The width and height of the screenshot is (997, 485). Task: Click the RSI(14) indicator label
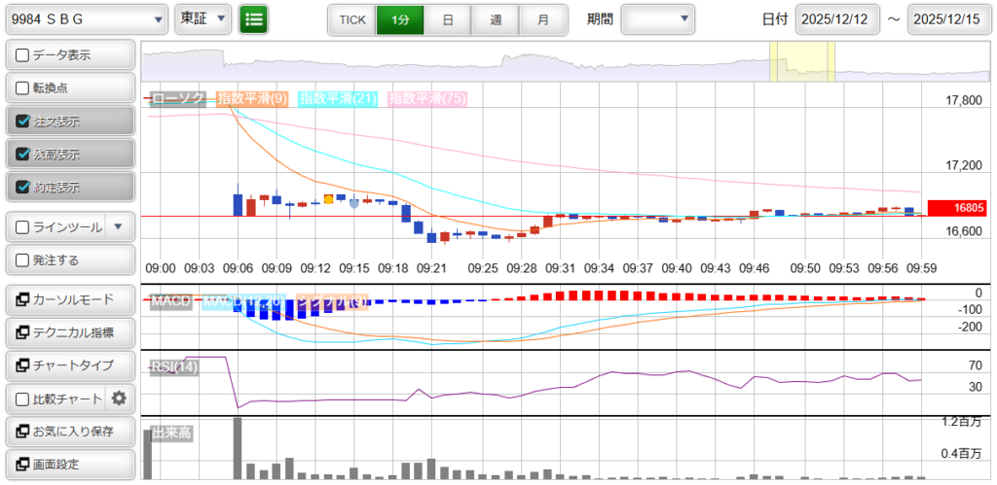tap(174, 366)
